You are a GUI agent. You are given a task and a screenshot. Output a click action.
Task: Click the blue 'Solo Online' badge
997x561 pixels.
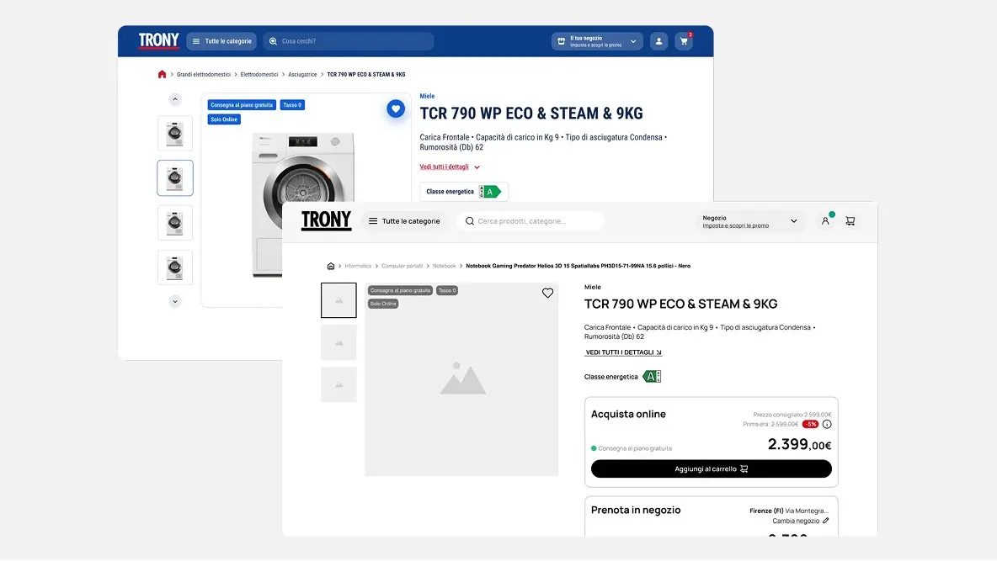click(224, 119)
